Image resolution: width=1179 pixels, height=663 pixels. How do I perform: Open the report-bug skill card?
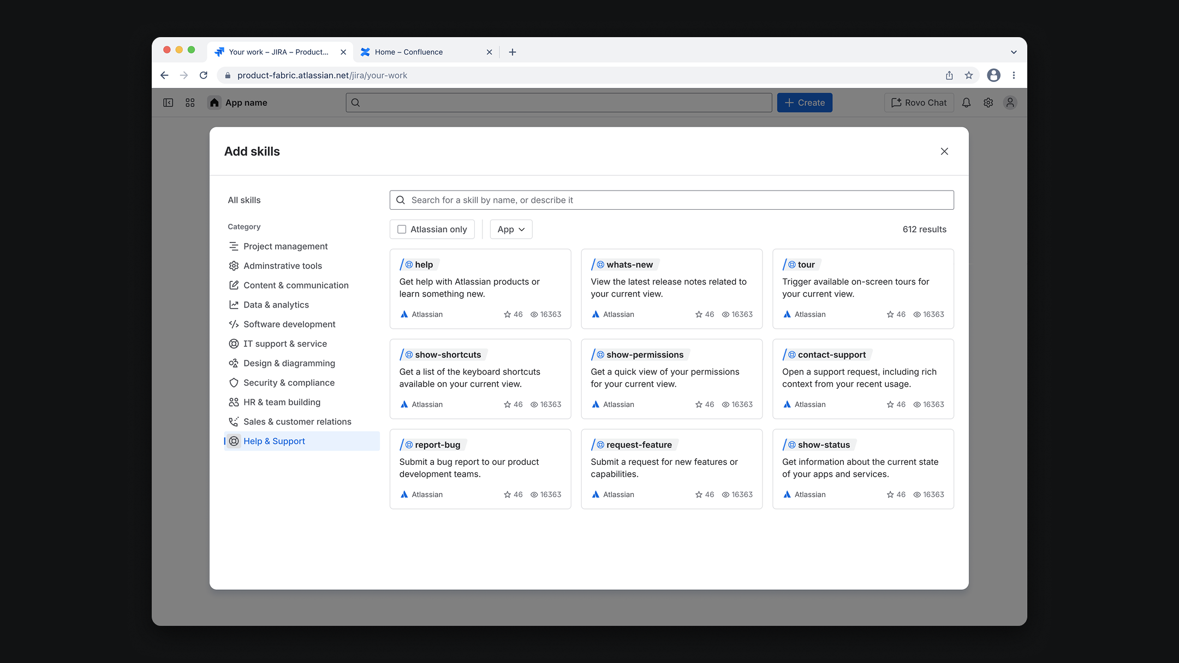pyautogui.click(x=480, y=469)
